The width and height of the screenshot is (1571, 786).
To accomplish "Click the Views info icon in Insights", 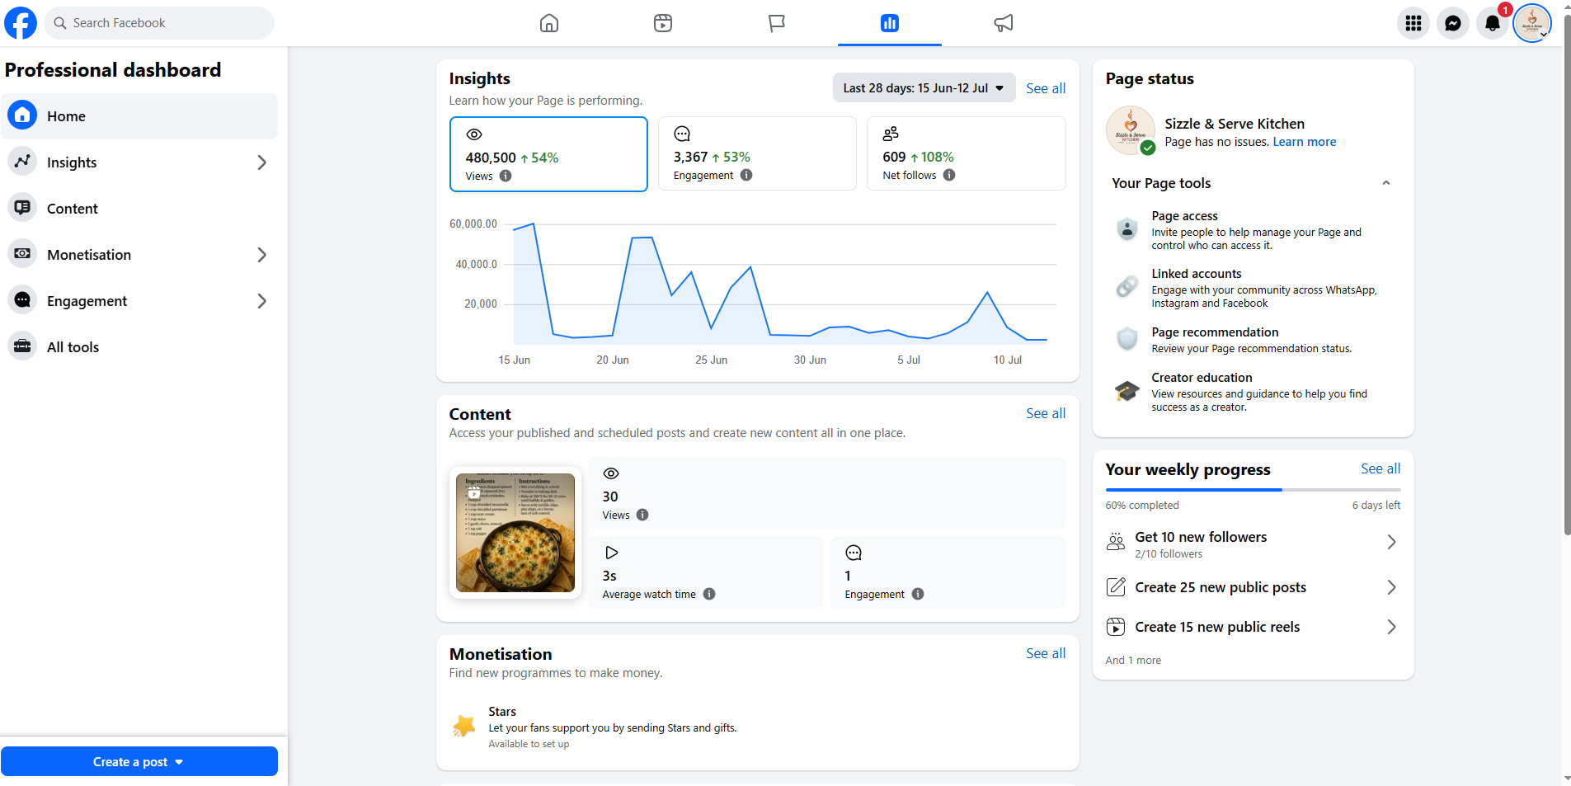I will click(x=506, y=176).
